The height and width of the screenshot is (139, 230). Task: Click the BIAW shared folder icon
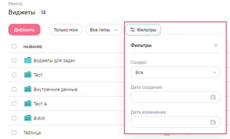[28, 118]
